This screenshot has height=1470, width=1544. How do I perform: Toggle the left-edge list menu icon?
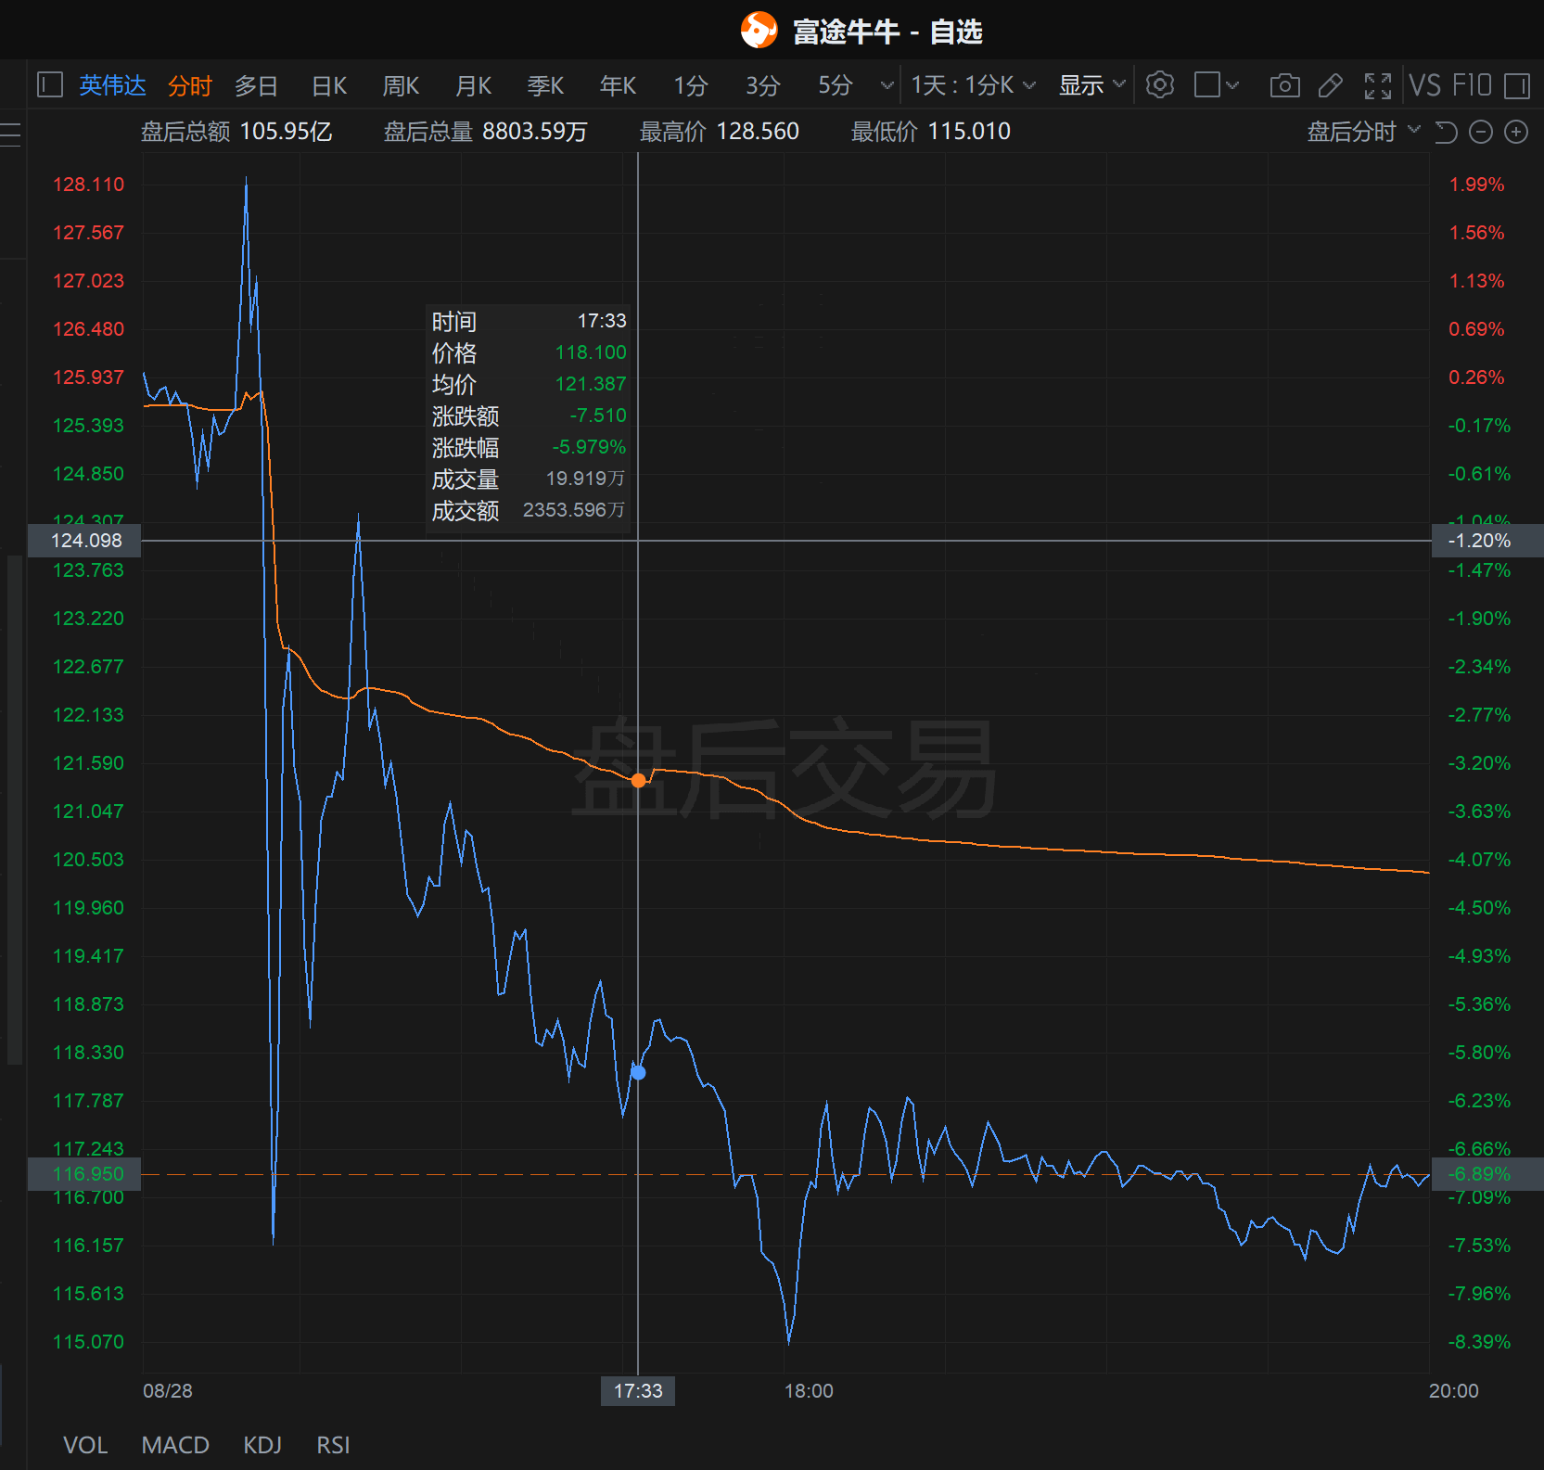coord(11,134)
